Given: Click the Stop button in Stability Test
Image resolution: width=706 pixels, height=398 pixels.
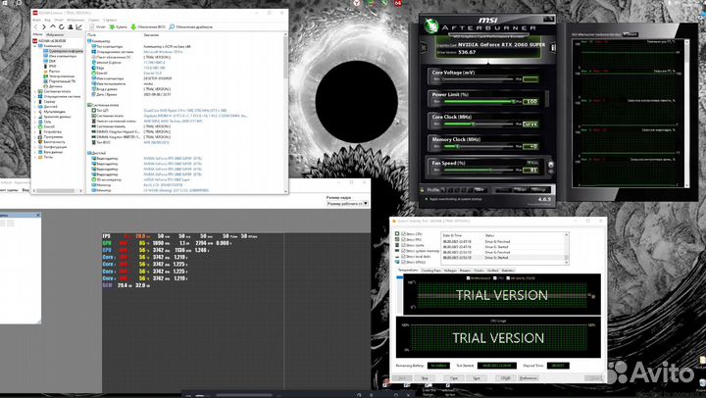Looking at the screenshot, I should (425, 378).
